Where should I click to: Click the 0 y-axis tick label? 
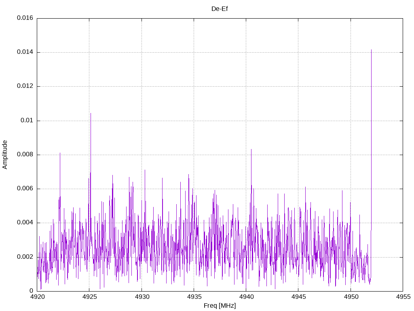[32, 291]
